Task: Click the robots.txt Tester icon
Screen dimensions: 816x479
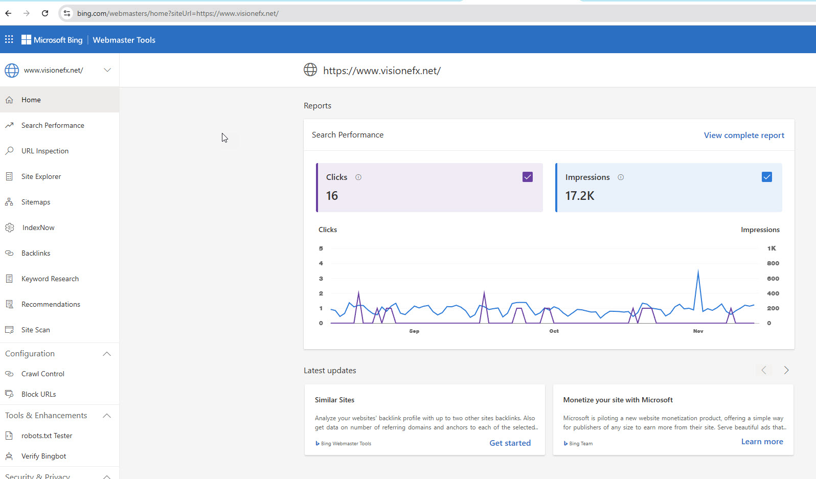Action: point(9,436)
